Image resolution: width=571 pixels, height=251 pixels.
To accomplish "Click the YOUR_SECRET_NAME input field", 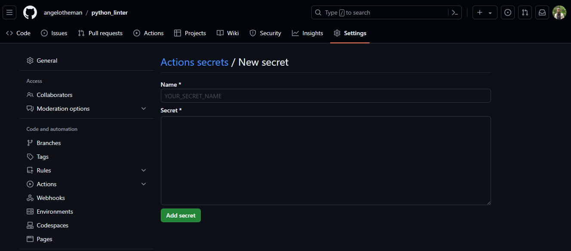I will point(325,95).
